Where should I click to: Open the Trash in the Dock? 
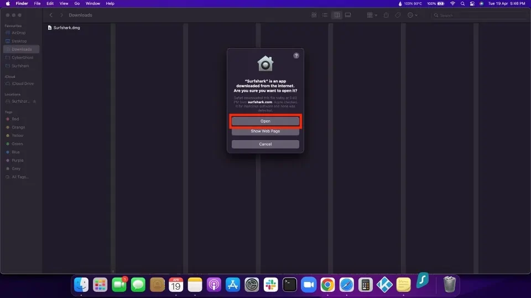pyautogui.click(x=450, y=284)
